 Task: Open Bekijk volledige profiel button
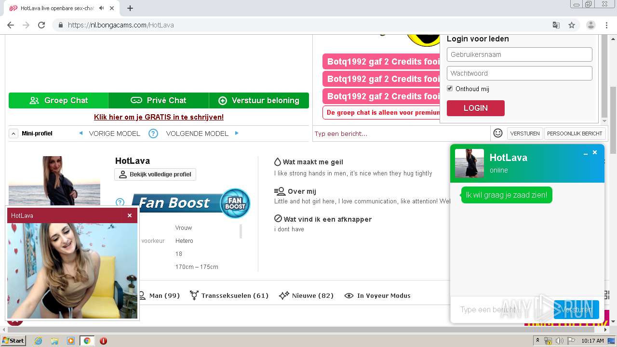[x=155, y=174]
